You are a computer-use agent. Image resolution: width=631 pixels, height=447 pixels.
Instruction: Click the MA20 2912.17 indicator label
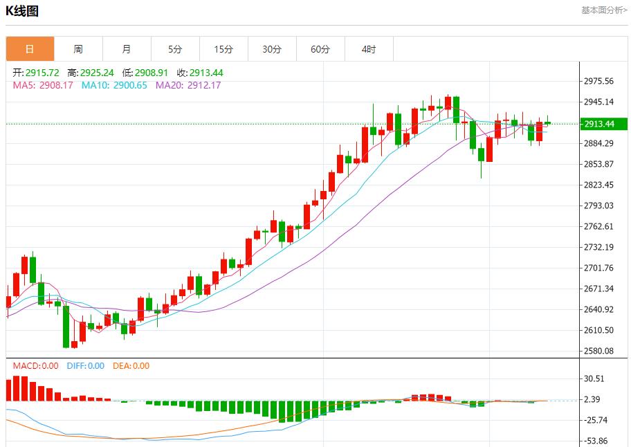click(x=188, y=85)
